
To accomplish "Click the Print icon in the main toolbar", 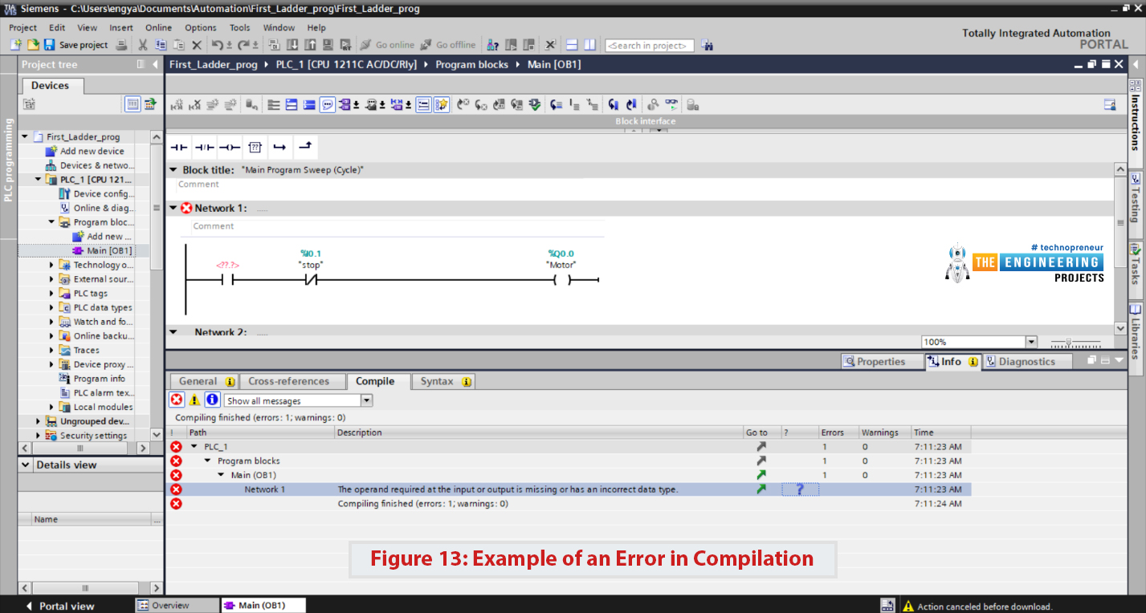I will (121, 45).
